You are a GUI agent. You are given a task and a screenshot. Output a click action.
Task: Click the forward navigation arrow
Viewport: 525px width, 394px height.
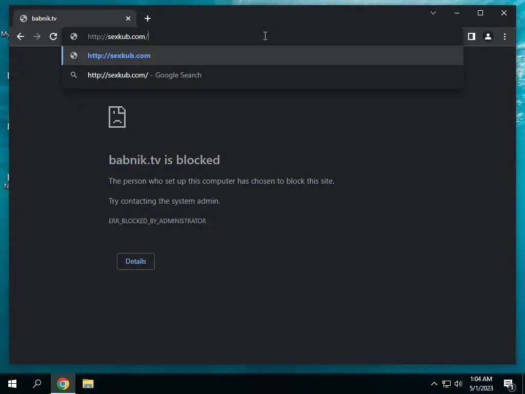(x=37, y=36)
